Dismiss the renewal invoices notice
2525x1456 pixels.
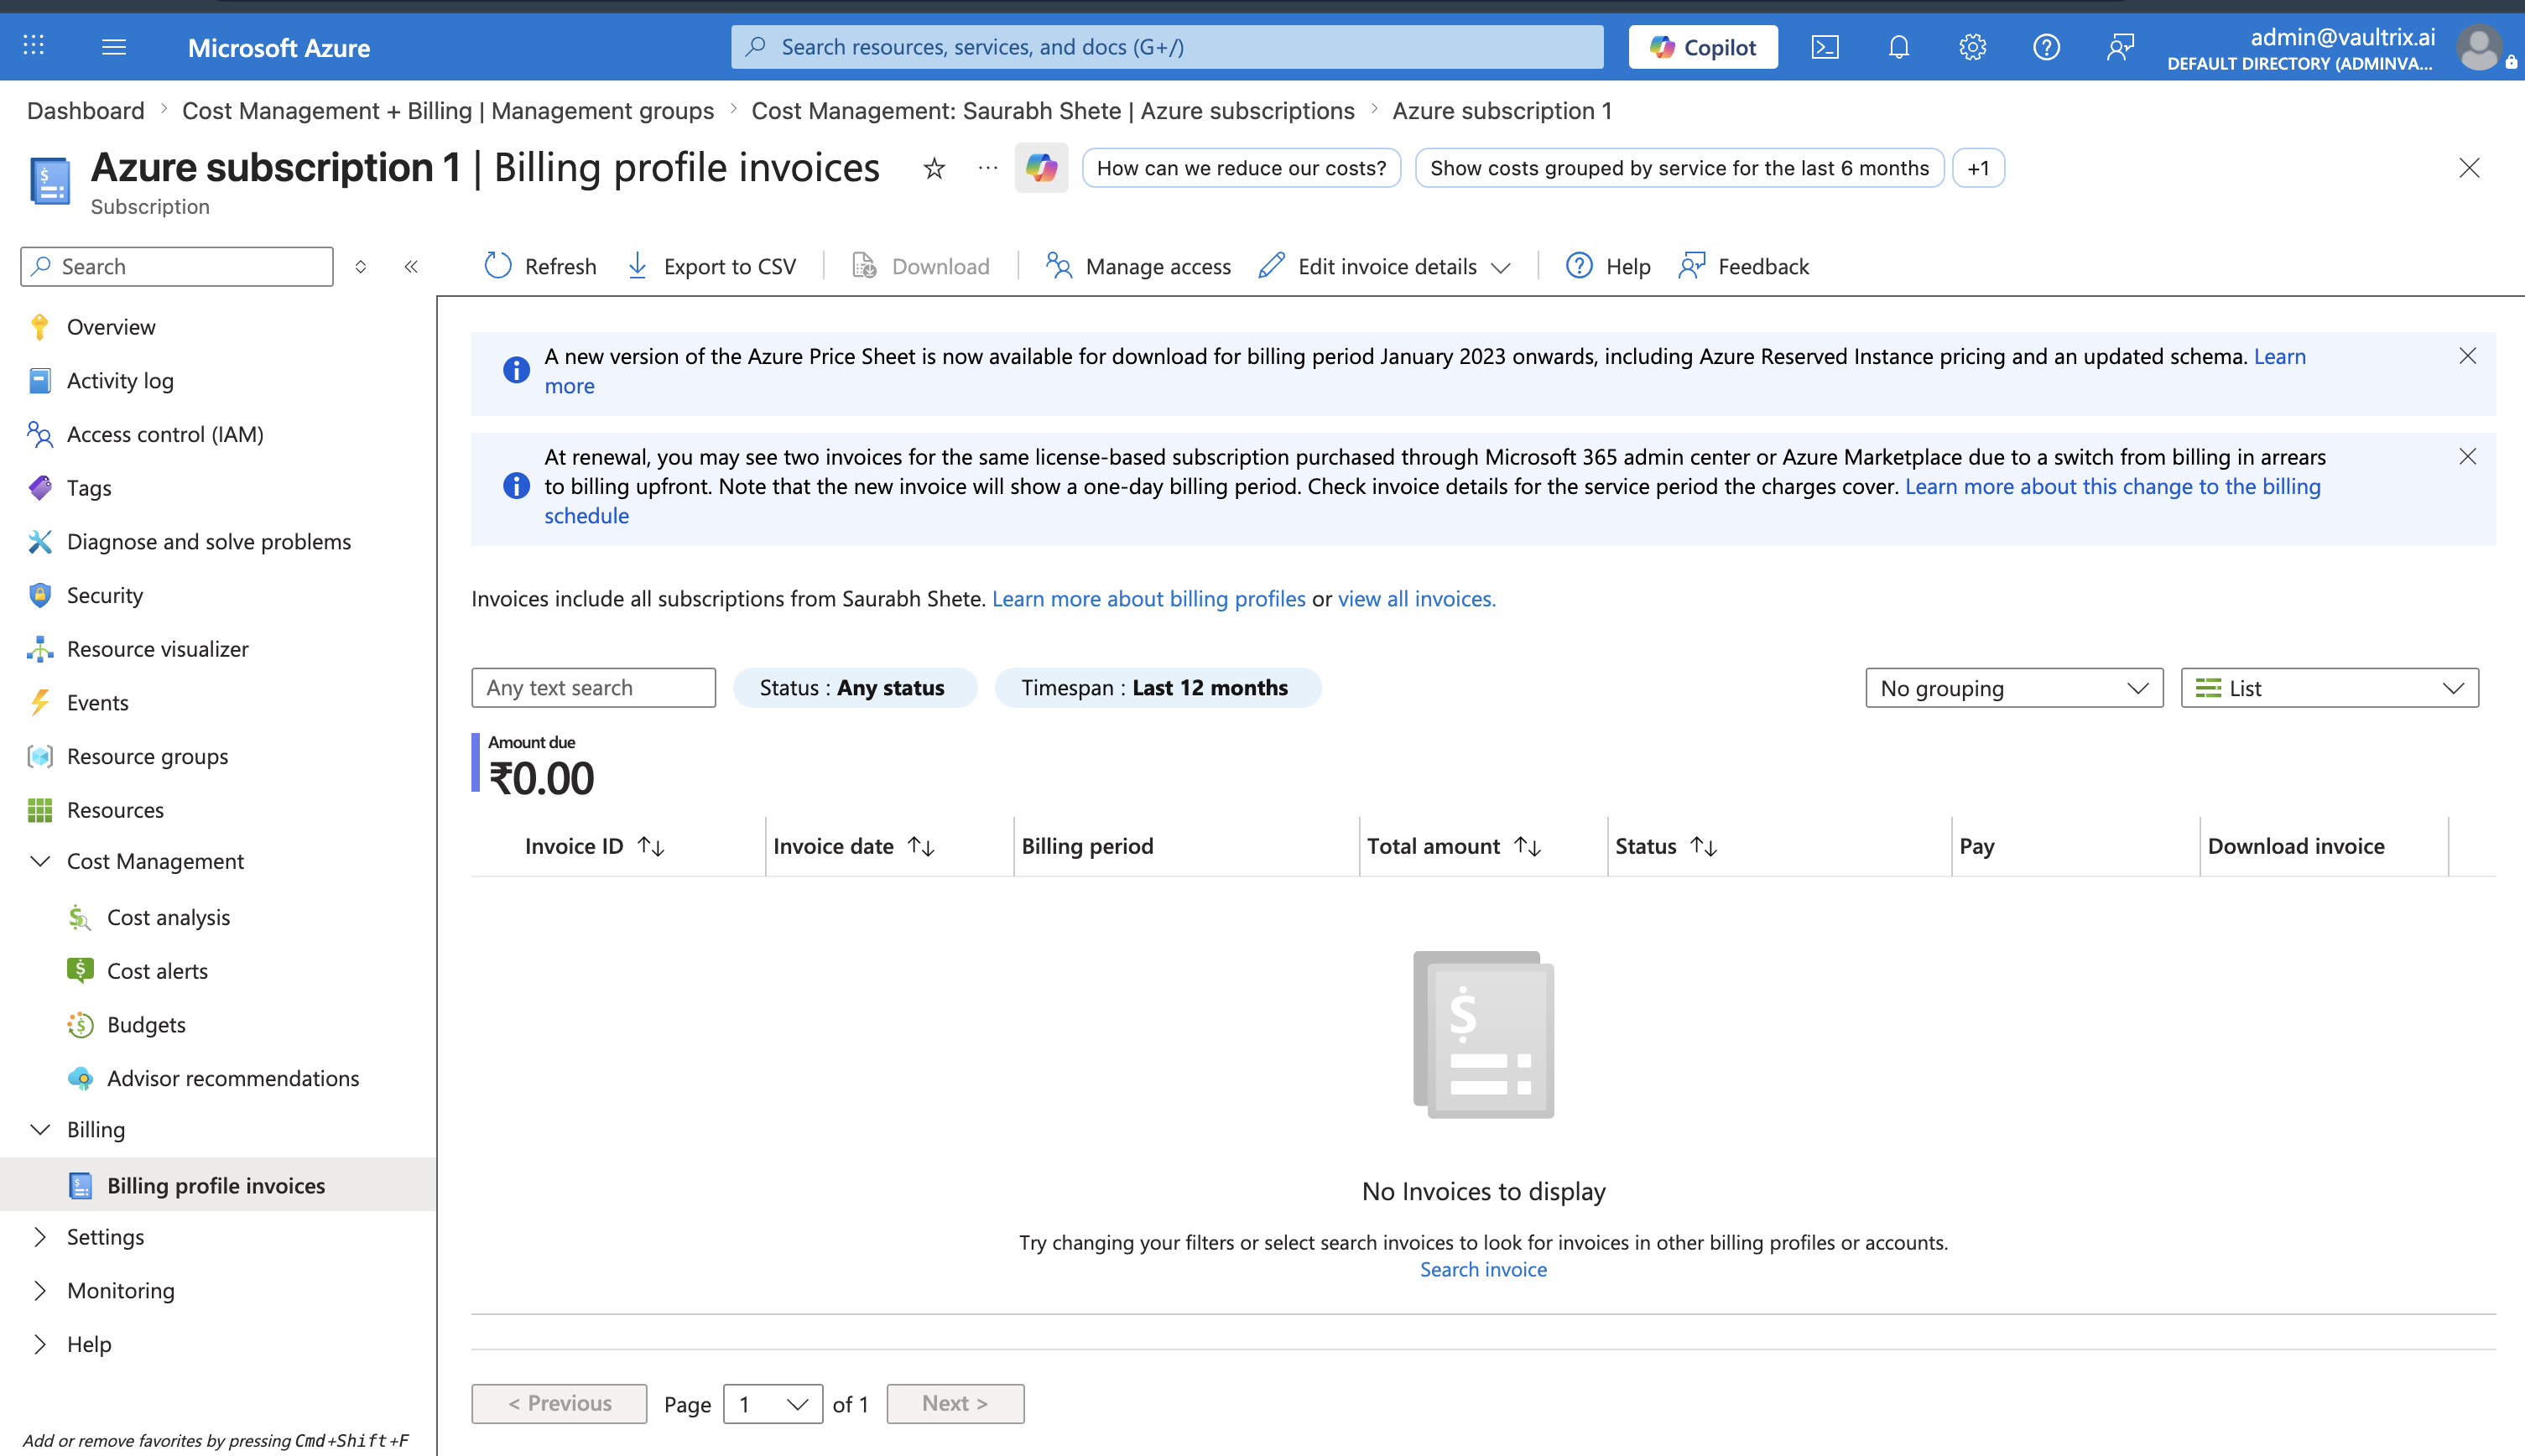2467,457
